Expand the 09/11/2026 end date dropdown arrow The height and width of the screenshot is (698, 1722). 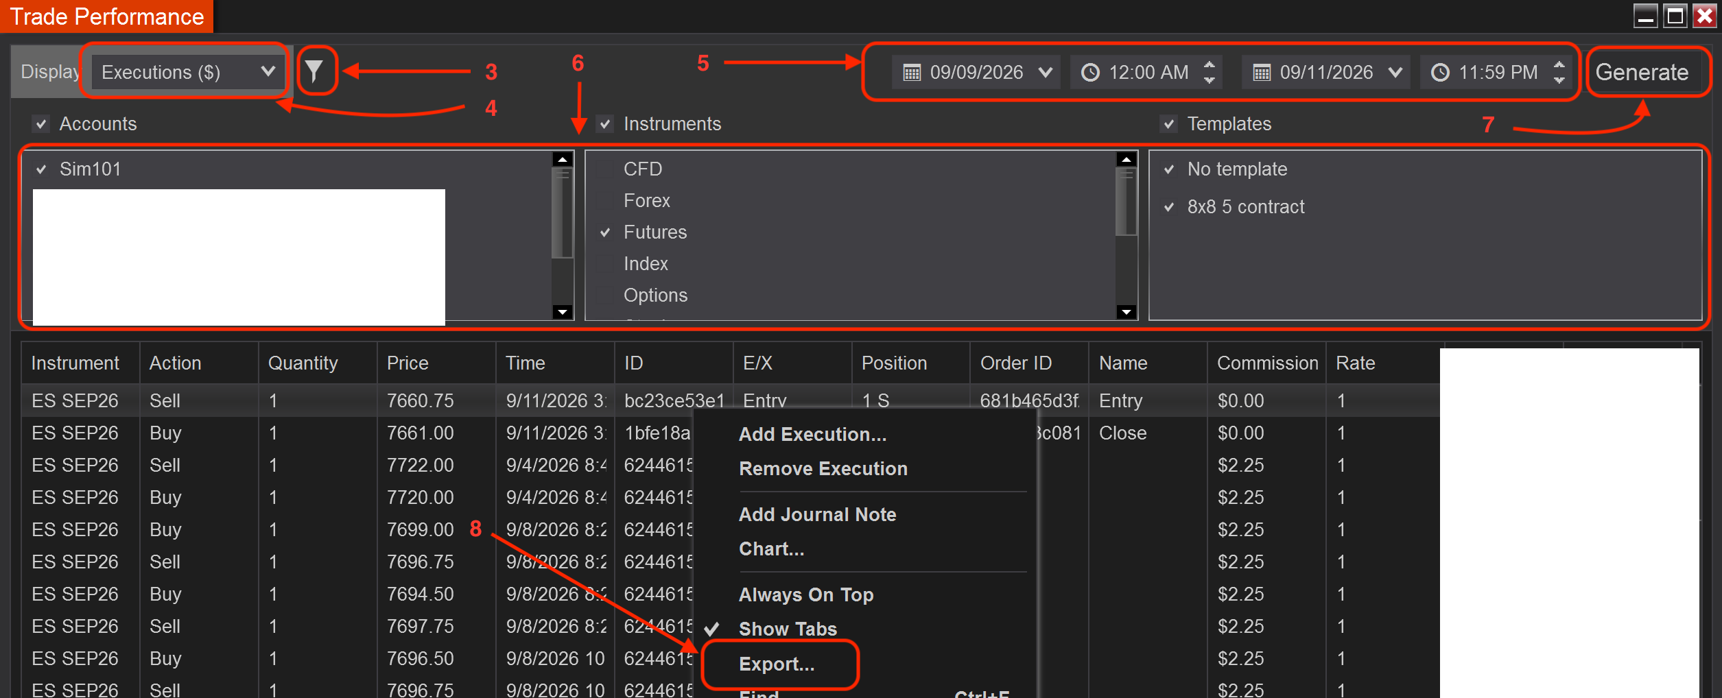[1395, 72]
